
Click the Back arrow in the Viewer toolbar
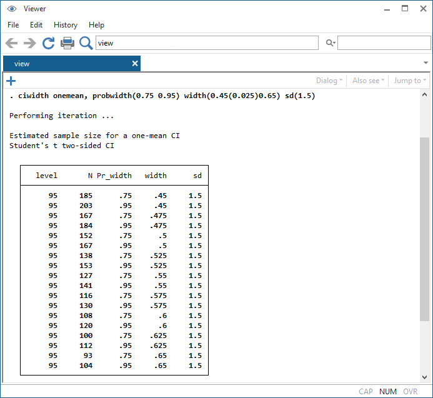12,43
